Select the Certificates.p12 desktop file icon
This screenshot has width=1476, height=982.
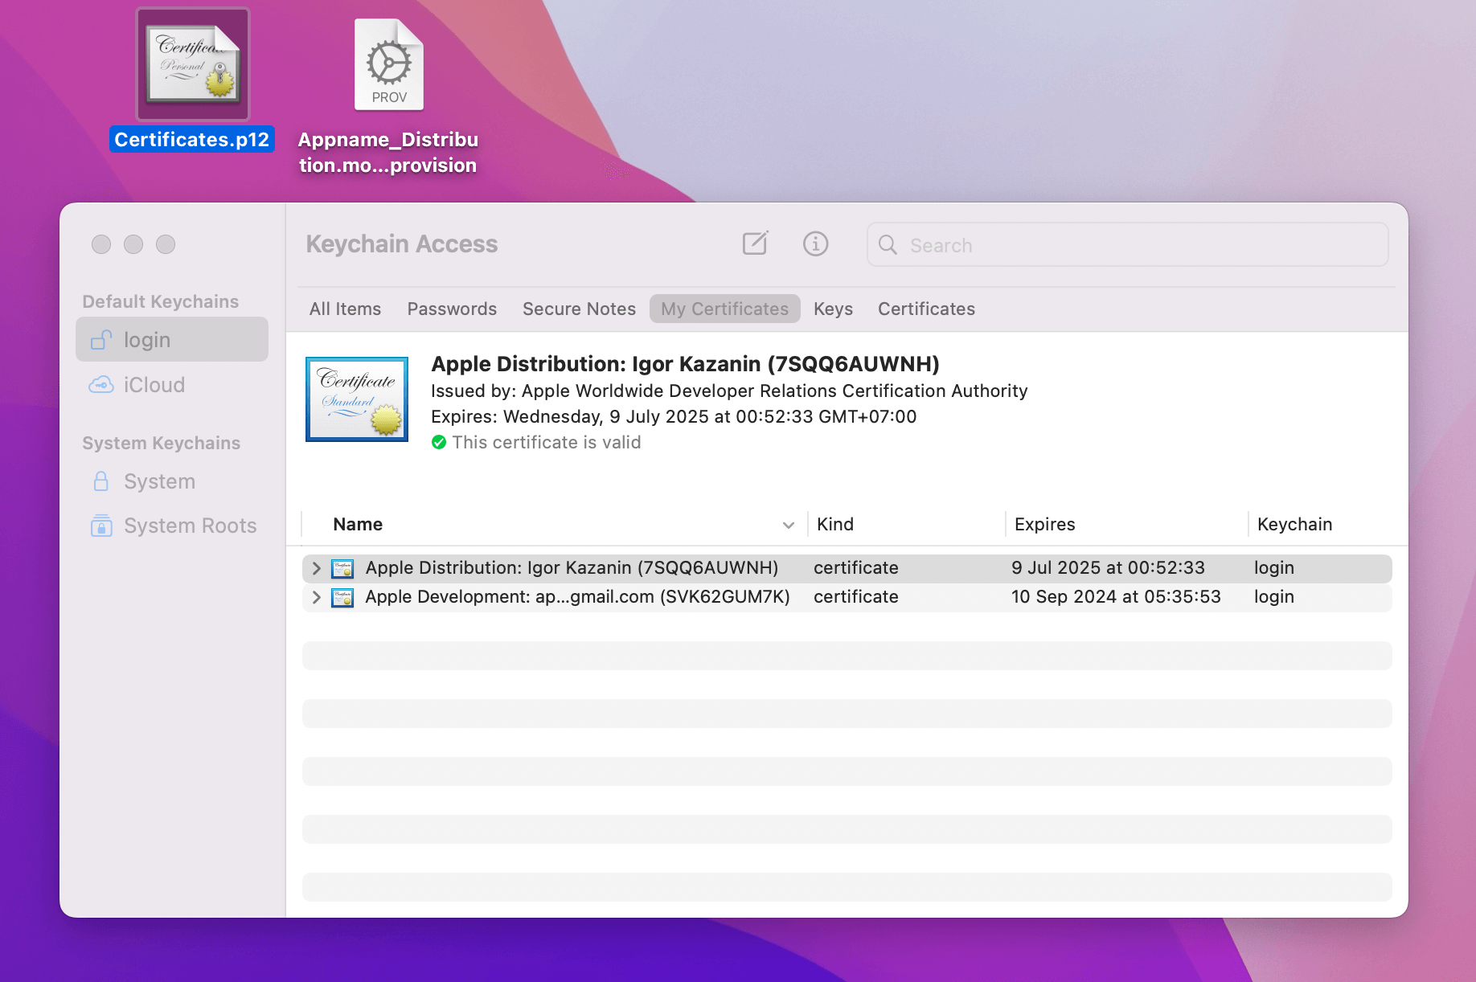(193, 64)
